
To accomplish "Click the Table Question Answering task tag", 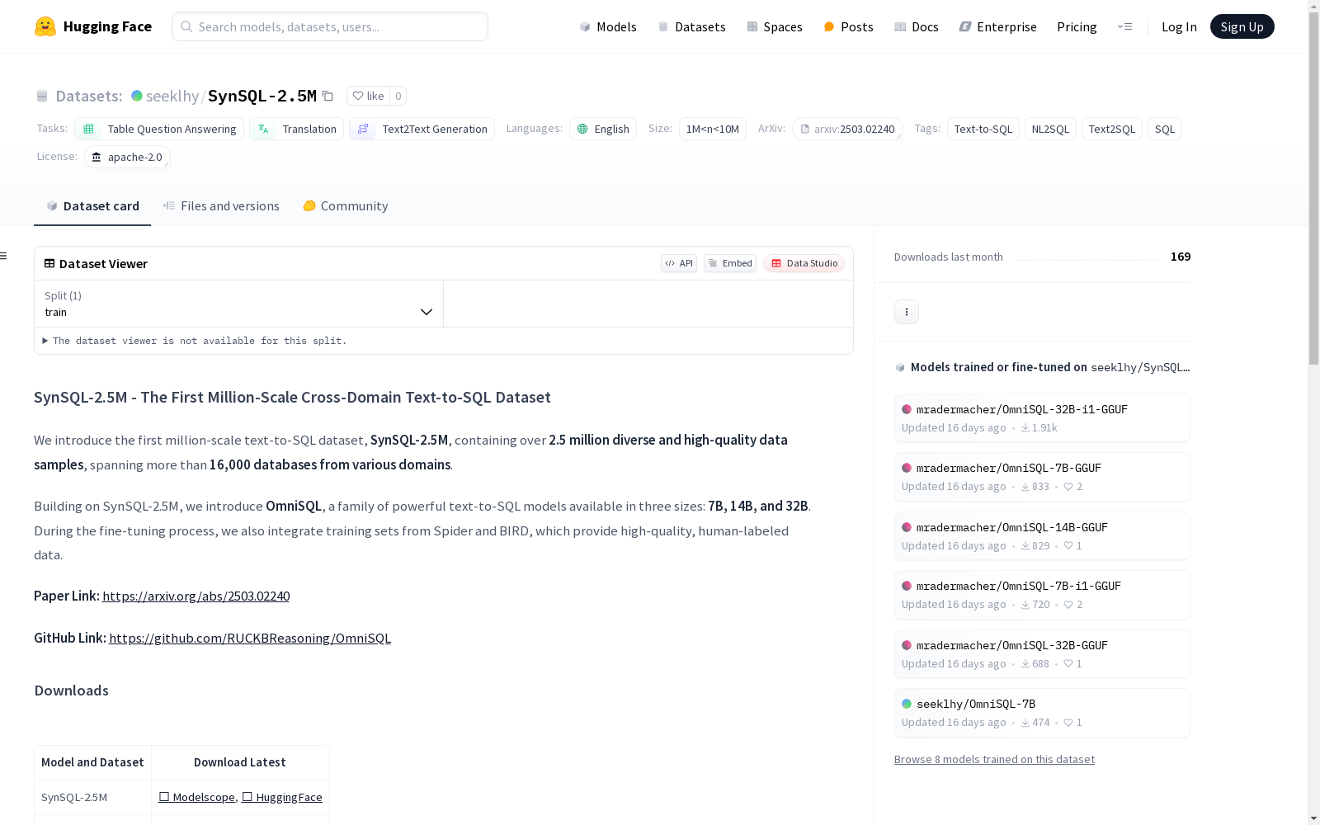I will (159, 129).
